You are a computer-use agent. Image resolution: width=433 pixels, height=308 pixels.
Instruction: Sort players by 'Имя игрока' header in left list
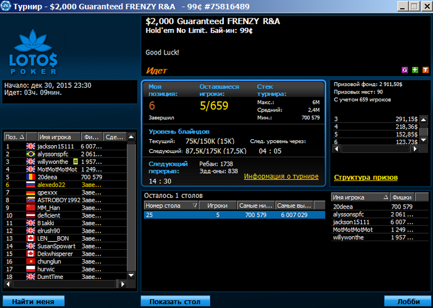[59, 137]
